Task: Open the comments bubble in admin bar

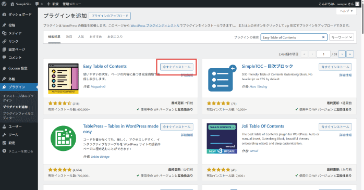Action: tap(39, 4)
